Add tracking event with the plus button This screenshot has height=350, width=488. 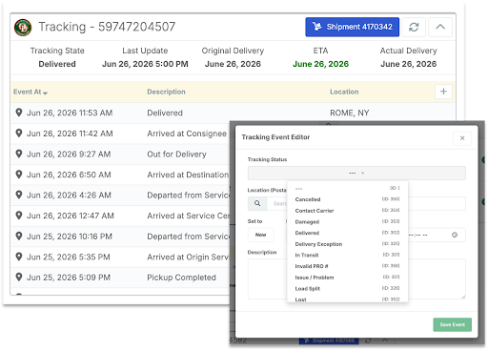click(443, 92)
